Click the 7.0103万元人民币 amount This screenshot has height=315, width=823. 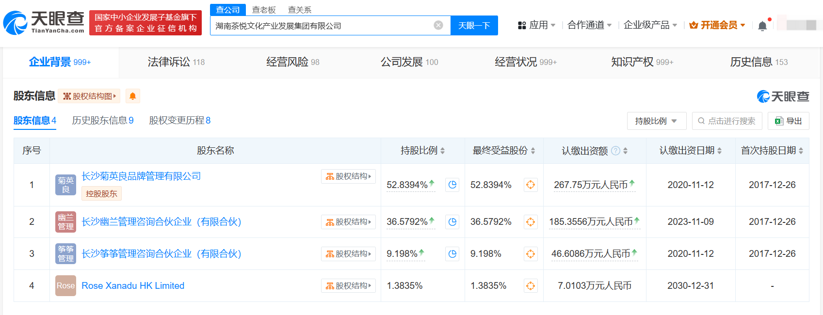(x=595, y=286)
